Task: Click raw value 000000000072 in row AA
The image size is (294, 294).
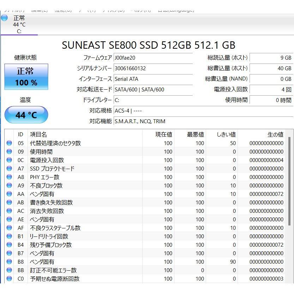Action: click(266, 194)
